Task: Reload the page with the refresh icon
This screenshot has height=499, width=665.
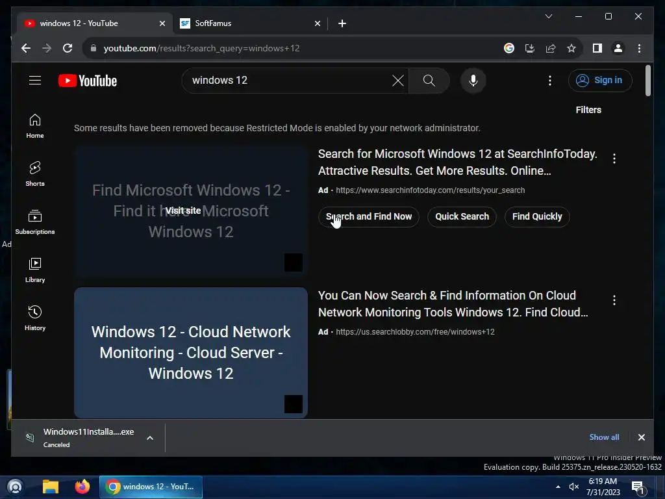Action: point(68,48)
